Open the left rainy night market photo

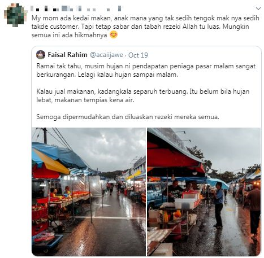pyautogui.click(x=89, y=192)
